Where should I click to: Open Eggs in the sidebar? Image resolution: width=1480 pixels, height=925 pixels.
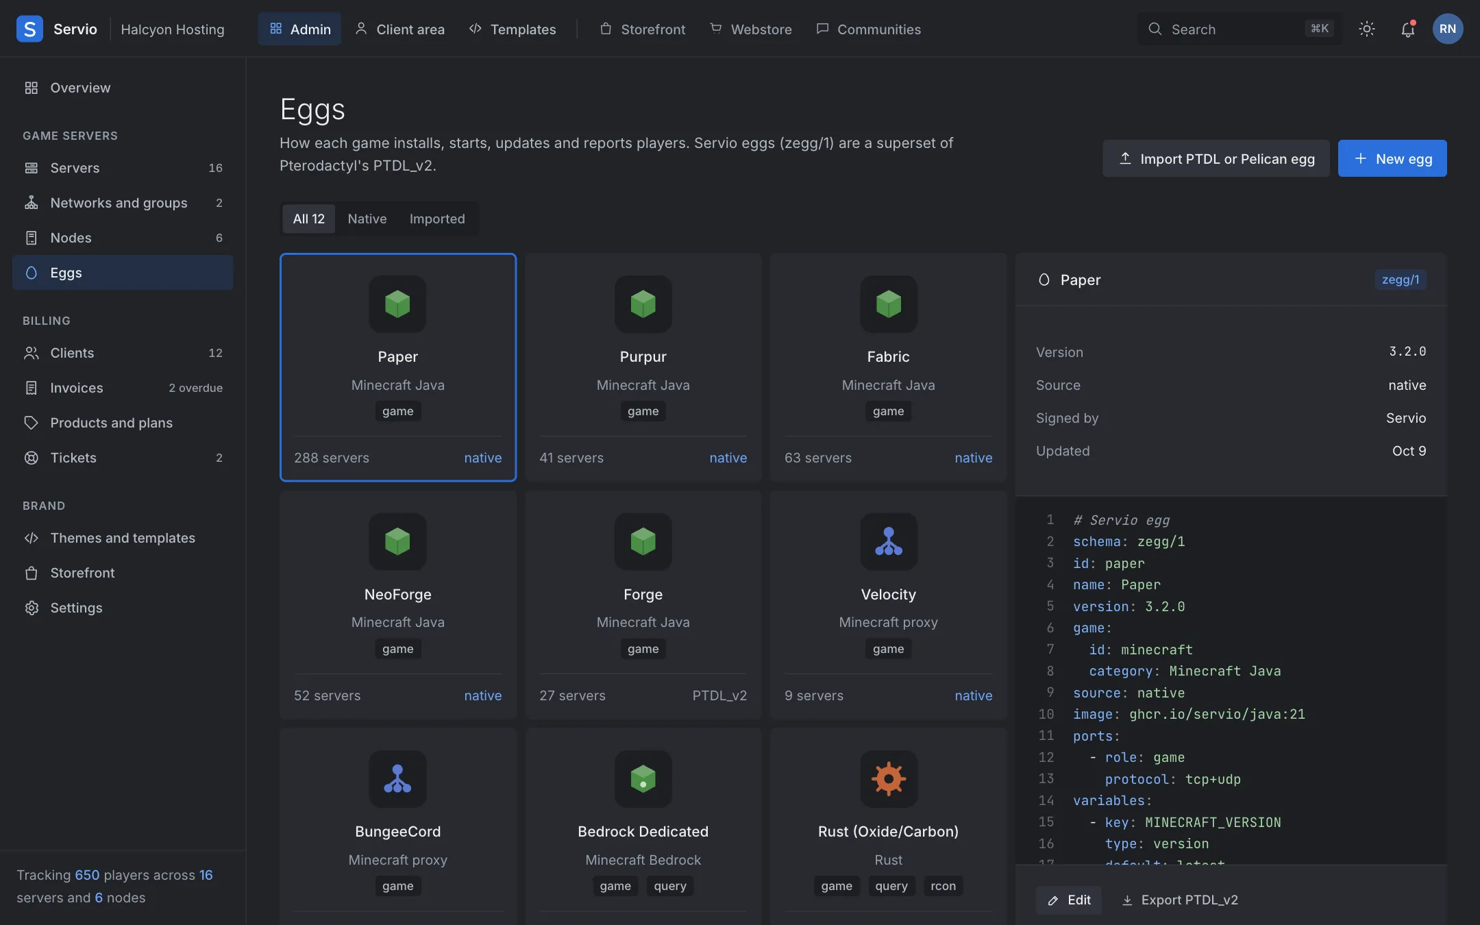[x=123, y=273]
